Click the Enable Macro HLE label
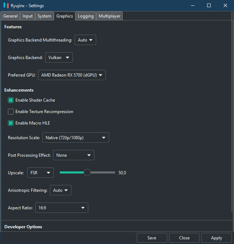 (33, 123)
